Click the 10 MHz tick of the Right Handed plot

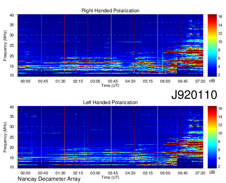12,75
